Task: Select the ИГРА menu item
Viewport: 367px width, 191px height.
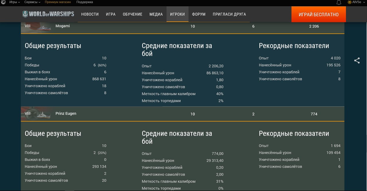Action: 111,14
